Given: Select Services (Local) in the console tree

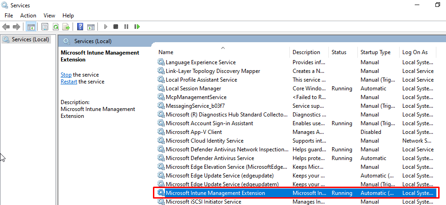Looking at the screenshot, I should pos(26,39).
